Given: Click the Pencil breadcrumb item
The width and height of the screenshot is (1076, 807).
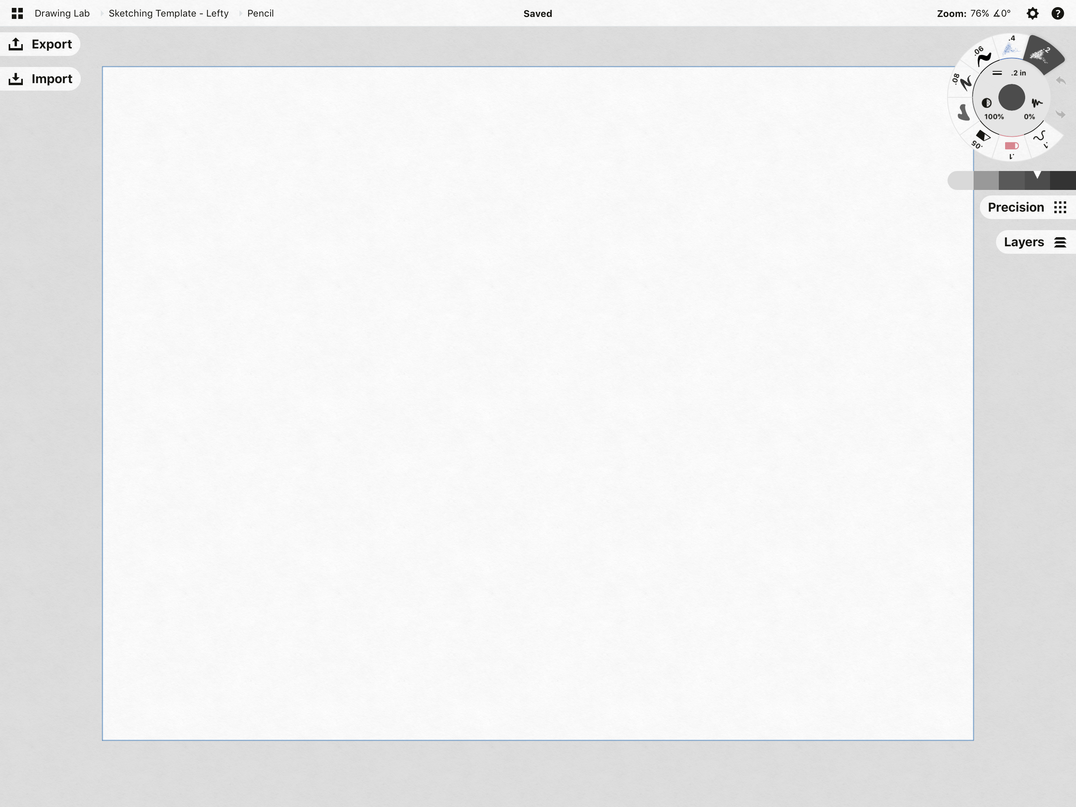Looking at the screenshot, I should (260, 13).
